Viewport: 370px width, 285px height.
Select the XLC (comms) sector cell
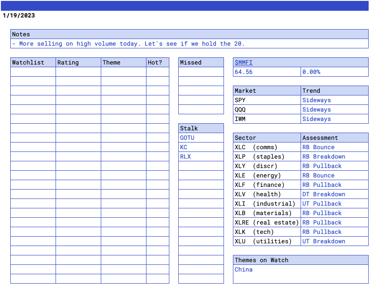(x=267, y=147)
